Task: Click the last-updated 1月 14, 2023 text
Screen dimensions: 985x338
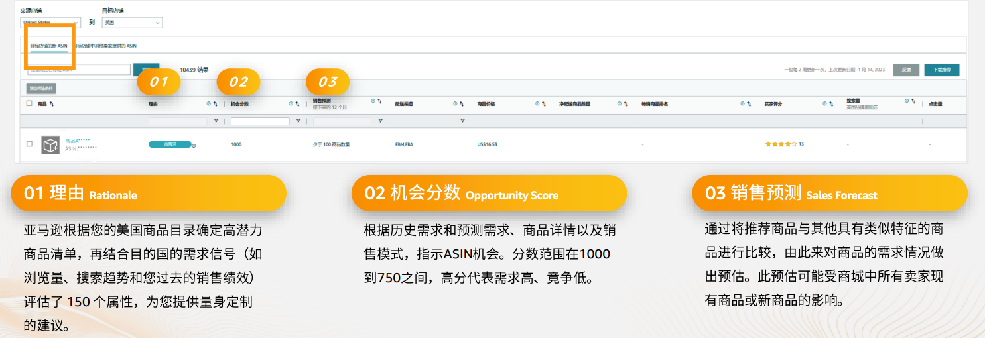Action: pyautogui.click(x=835, y=70)
